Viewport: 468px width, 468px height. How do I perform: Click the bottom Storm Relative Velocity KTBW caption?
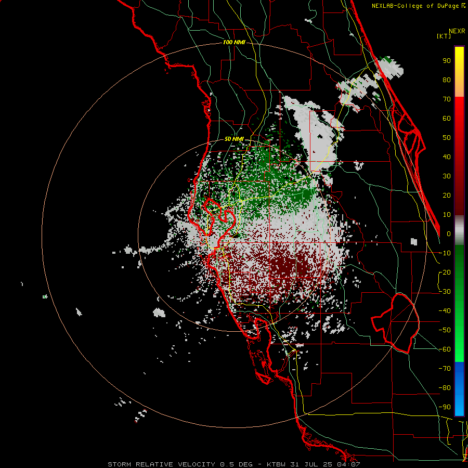(x=234, y=464)
